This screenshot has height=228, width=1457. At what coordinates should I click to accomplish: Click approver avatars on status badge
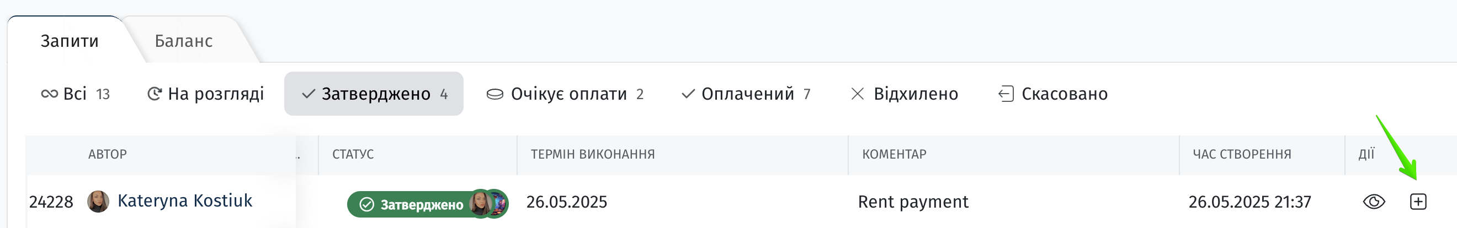pyautogui.click(x=488, y=203)
